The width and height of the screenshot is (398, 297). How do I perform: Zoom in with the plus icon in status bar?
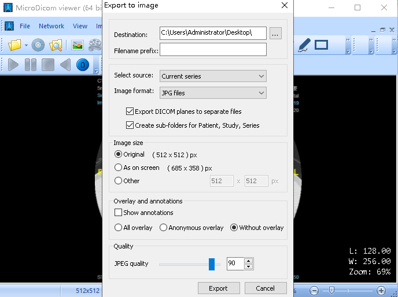[381, 291]
